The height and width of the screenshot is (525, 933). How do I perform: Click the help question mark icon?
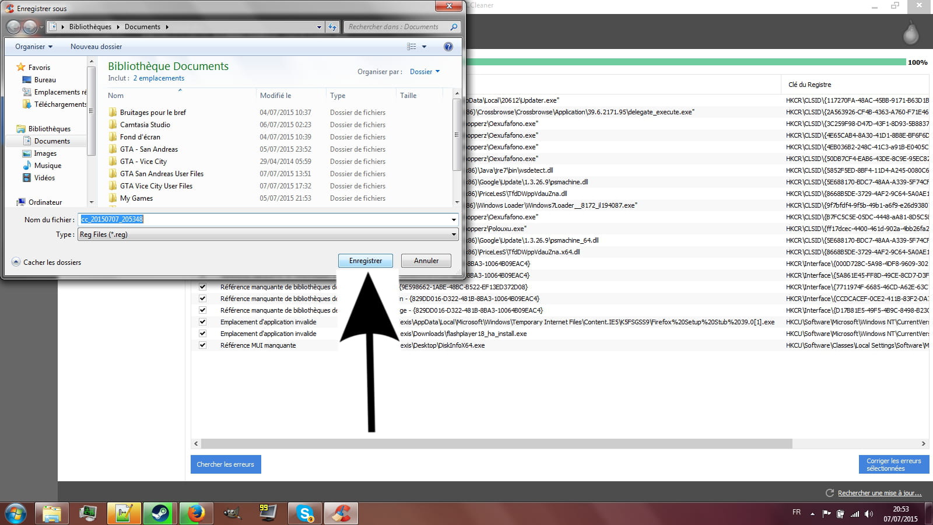point(448,47)
